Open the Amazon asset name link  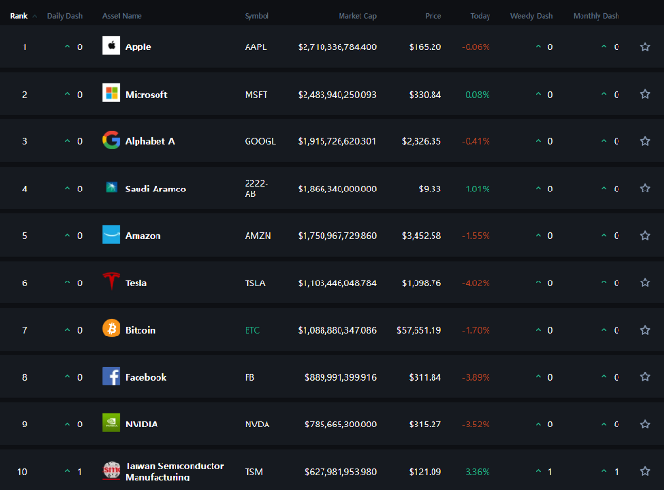[143, 236]
